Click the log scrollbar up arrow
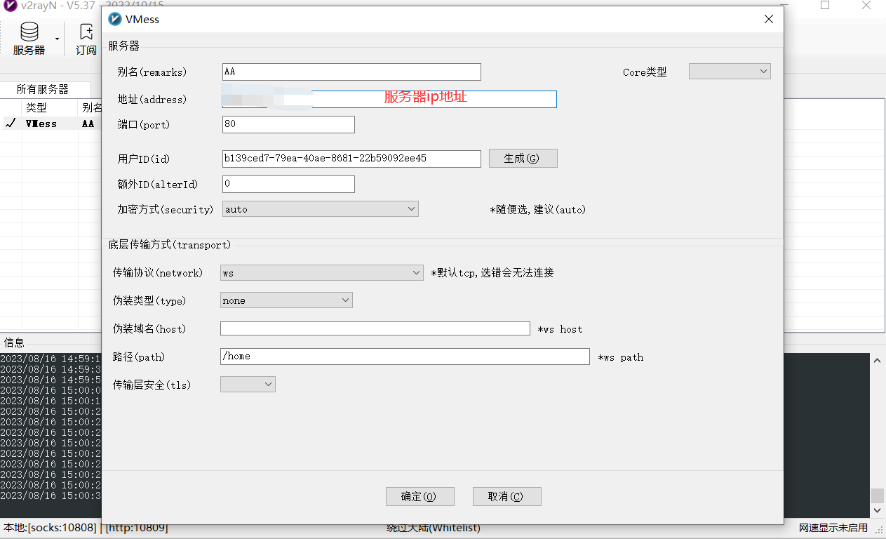 coord(878,361)
